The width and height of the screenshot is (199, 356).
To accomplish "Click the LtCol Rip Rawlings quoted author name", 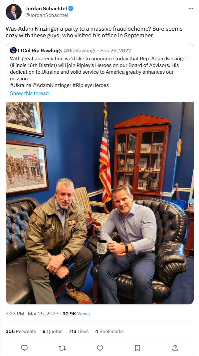I will [40, 50].
